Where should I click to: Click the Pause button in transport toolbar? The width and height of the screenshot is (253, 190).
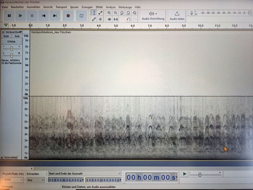tap(9, 16)
